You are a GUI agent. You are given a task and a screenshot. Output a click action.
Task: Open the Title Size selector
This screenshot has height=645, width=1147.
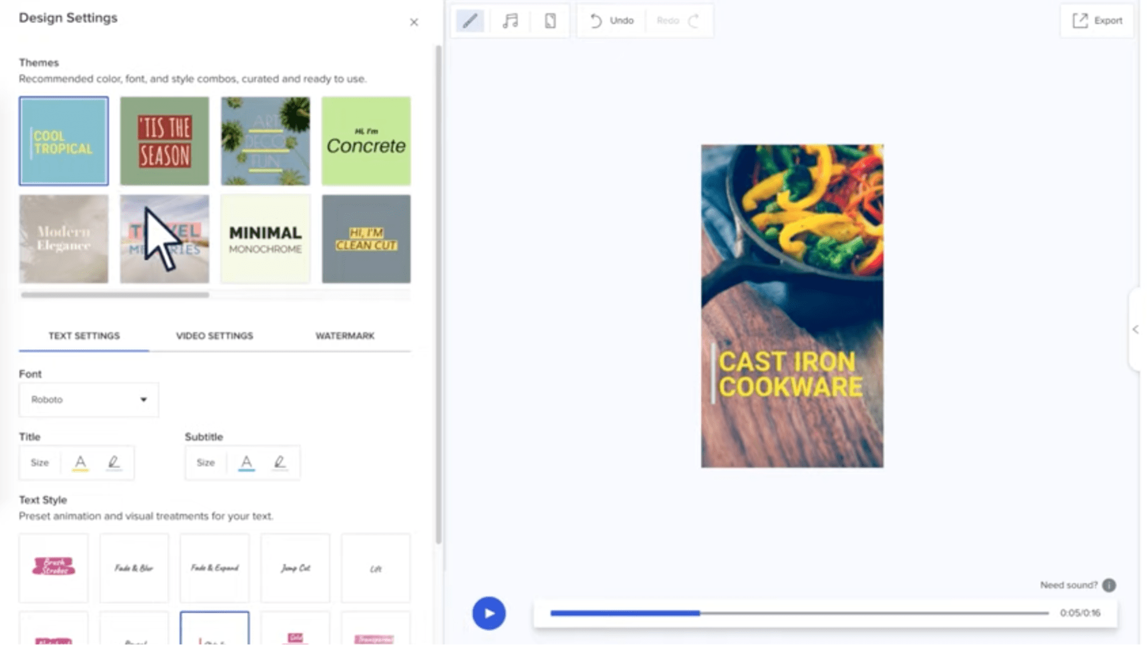coord(40,463)
